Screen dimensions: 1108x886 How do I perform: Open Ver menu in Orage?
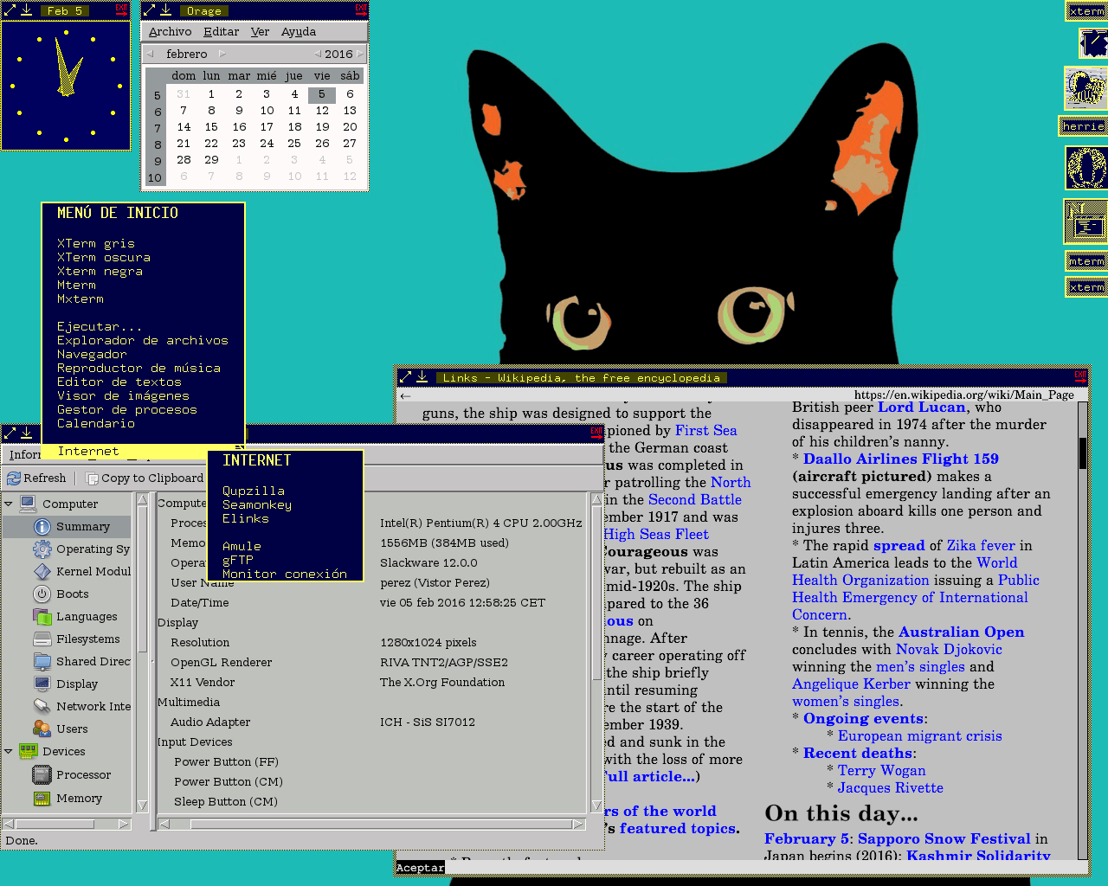point(260,31)
